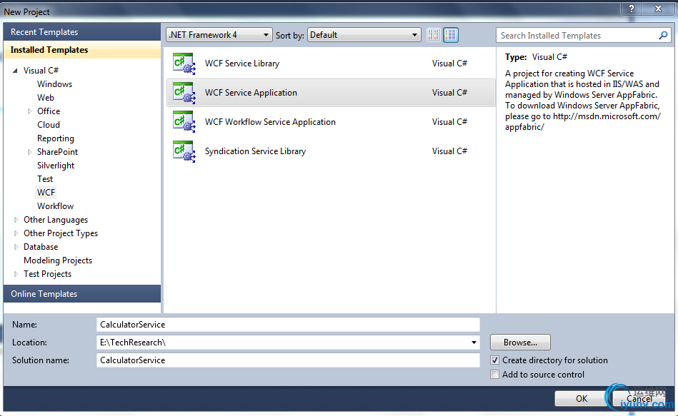Select WCF Service Library template name

tap(242, 64)
